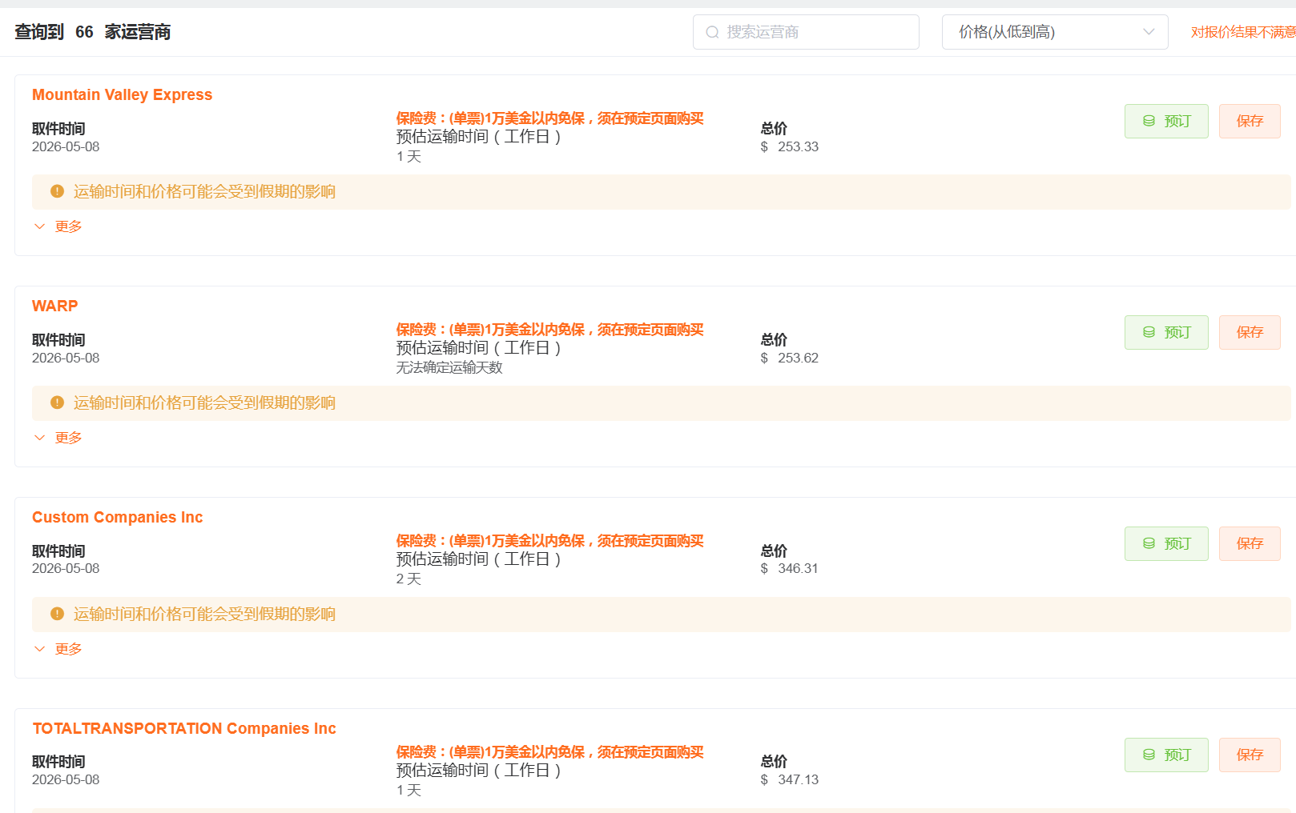
Task: Click warning icon in Mountain Valley Express notice
Action: pyautogui.click(x=57, y=191)
